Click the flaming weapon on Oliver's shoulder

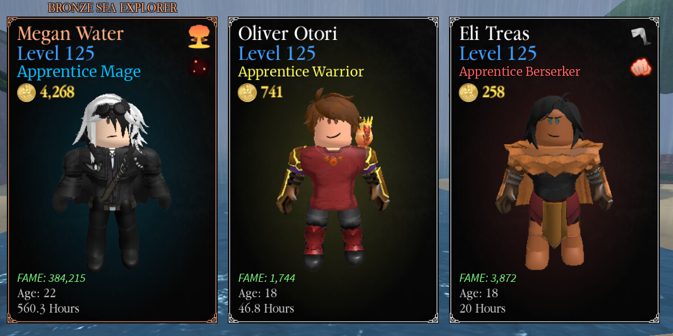(x=364, y=131)
